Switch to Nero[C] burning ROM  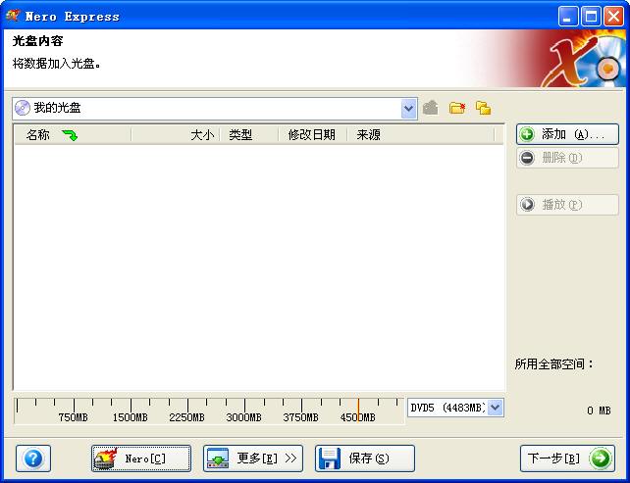pos(141,459)
